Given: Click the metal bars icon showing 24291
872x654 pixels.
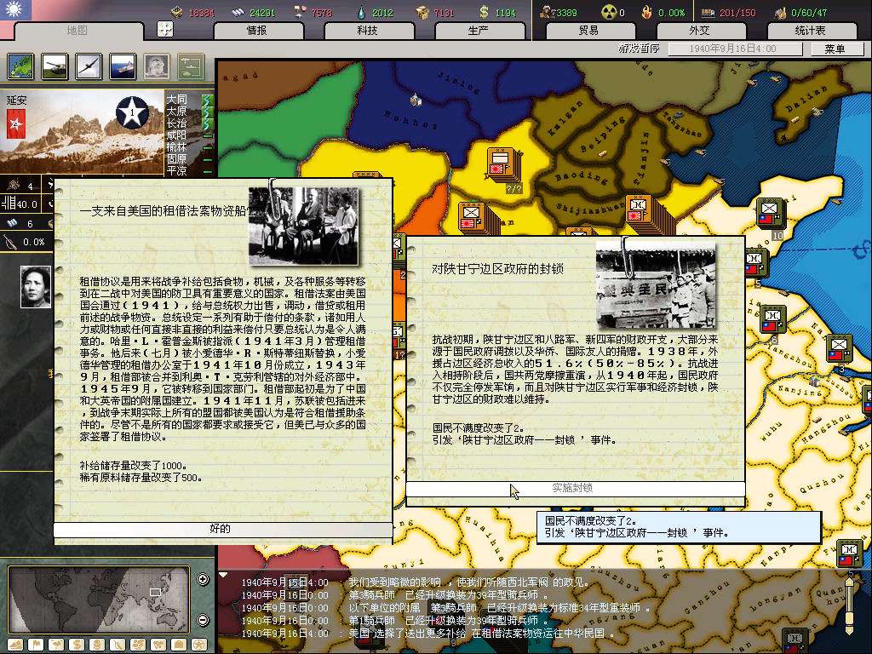Looking at the screenshot, I should [238, 12].
